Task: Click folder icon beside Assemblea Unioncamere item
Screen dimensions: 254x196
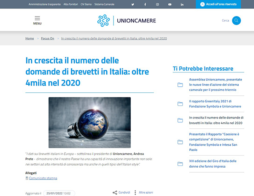Action: [180, 85]
